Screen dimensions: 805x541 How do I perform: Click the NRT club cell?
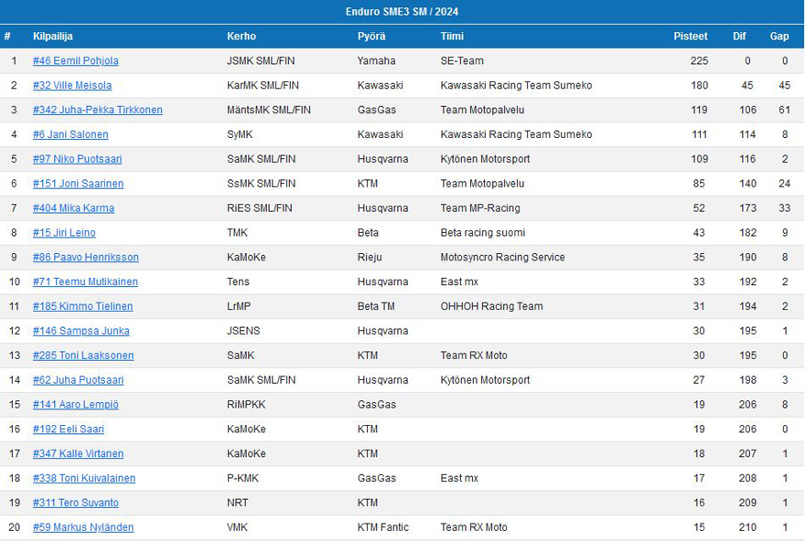click(237, 503)
